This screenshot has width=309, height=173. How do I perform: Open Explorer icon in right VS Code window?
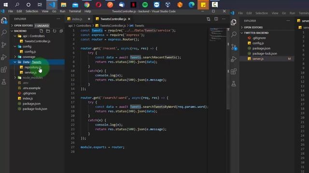234,22
